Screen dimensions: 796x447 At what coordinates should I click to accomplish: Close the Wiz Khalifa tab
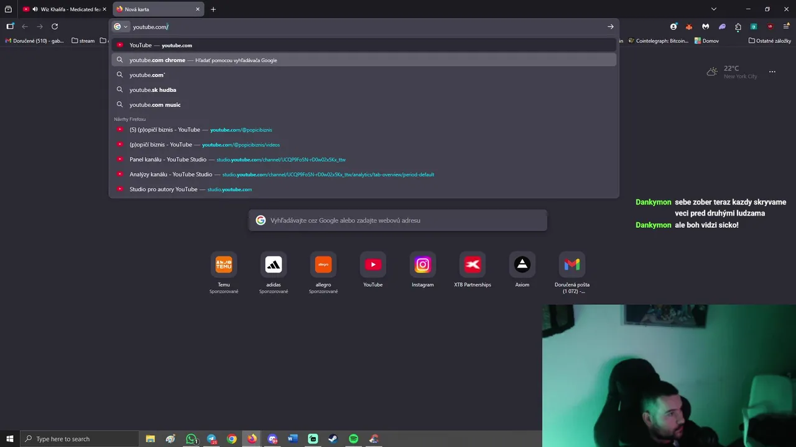104,9
